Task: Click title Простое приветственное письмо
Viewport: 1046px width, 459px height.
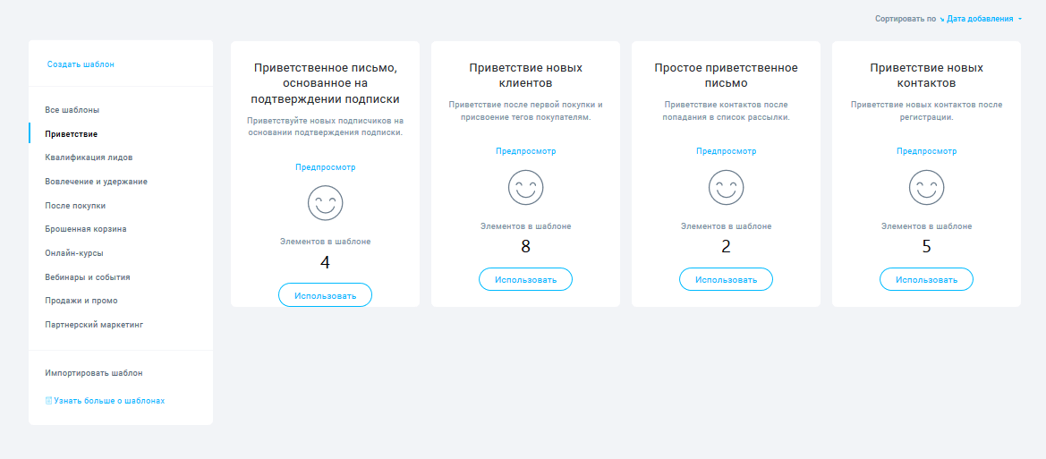Action: 726,75
